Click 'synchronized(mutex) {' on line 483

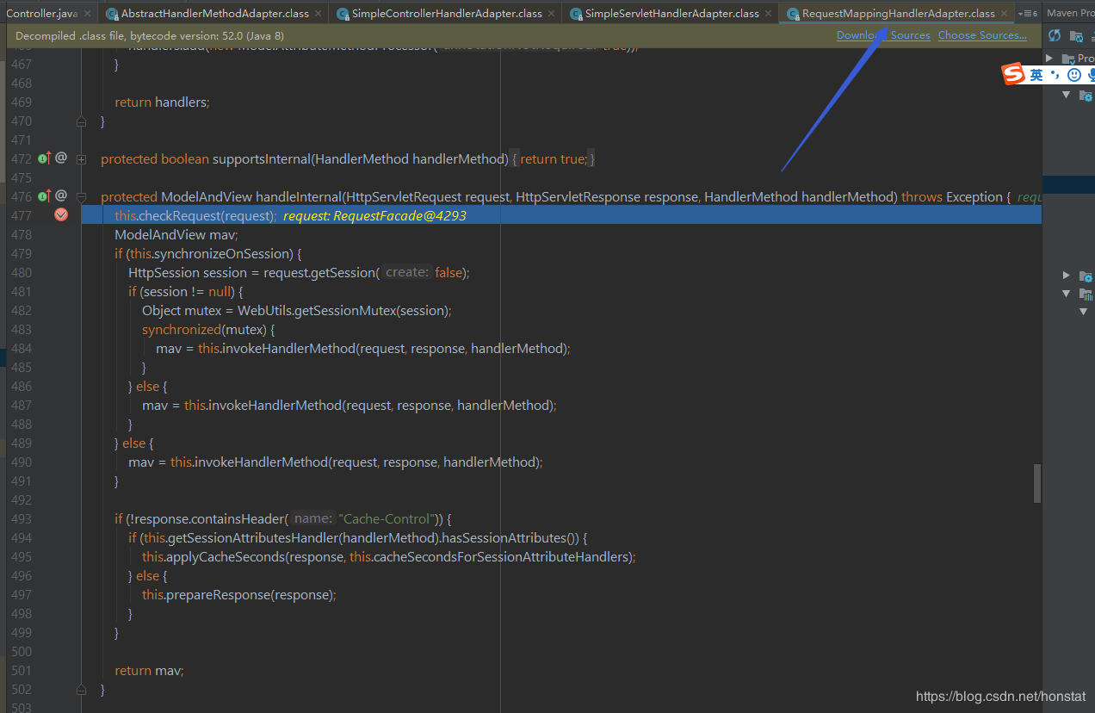208,329
